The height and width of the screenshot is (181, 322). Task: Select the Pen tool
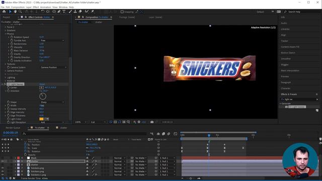pos(59,12)
